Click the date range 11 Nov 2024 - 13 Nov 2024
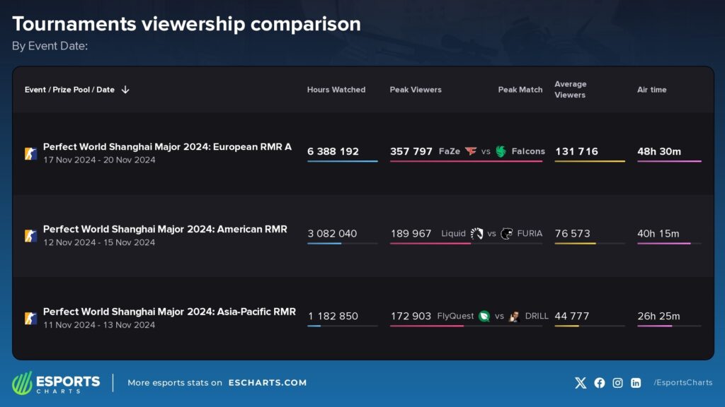 click(x=99, y=325)
